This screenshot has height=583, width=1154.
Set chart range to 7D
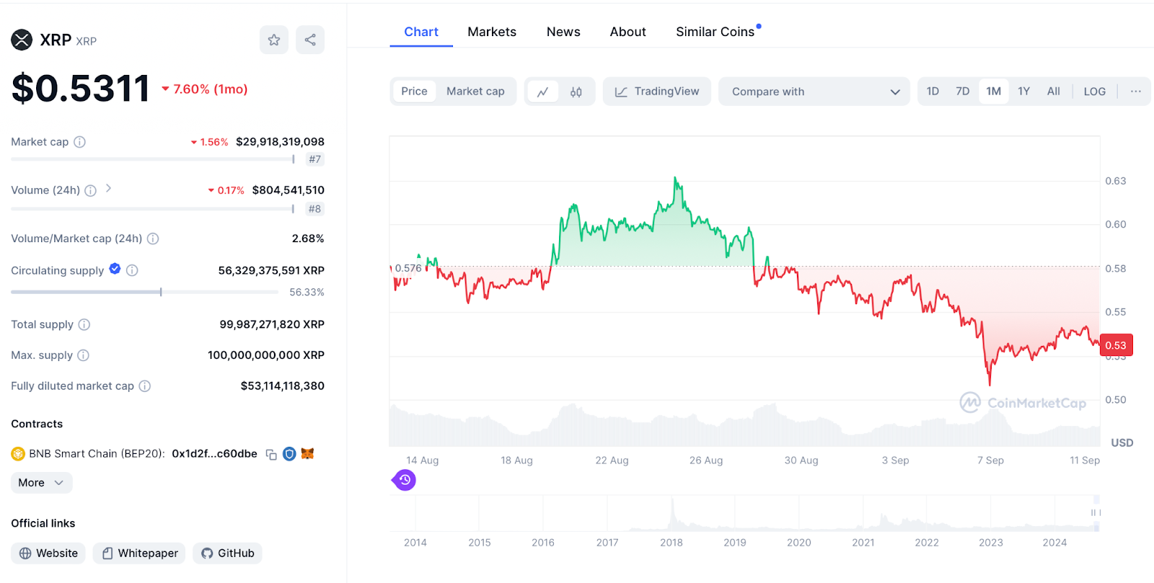tap(962, 92)
